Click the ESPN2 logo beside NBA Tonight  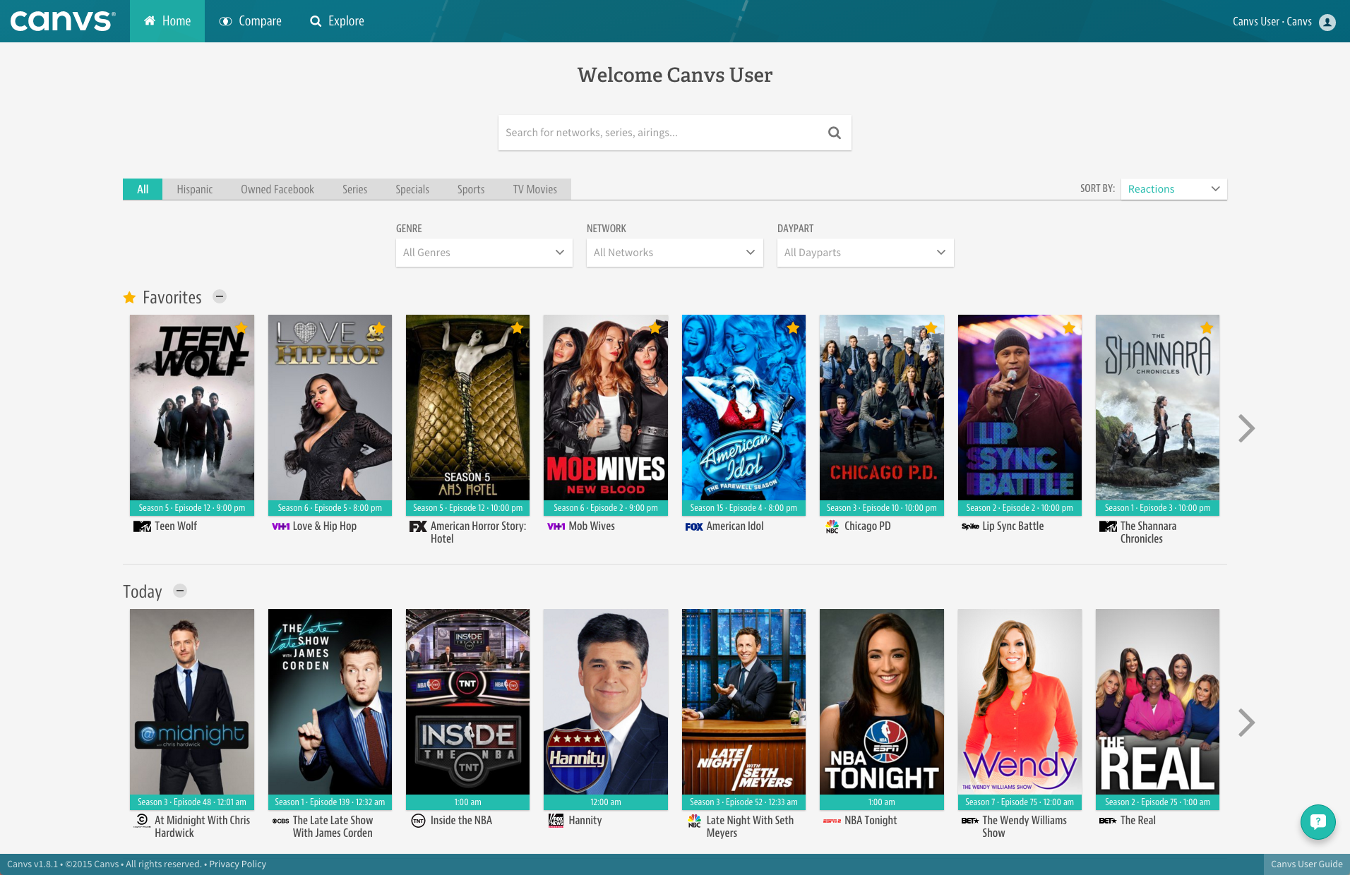tap(832, 821)
